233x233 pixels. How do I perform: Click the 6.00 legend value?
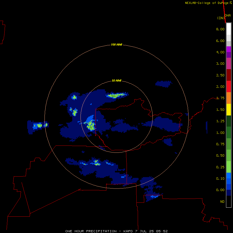coord(220,41)
